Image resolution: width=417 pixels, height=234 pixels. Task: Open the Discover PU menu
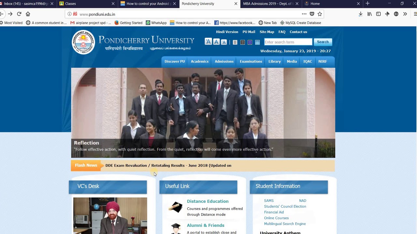175,61
